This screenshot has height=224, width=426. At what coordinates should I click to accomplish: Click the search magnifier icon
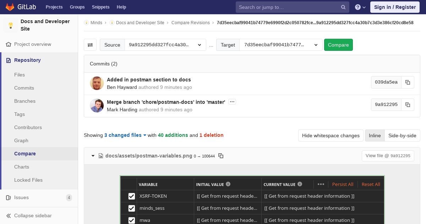(x=343, y=7)
